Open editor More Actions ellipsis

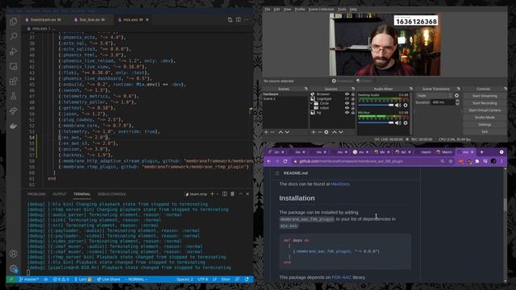click(x=246, y=19)
